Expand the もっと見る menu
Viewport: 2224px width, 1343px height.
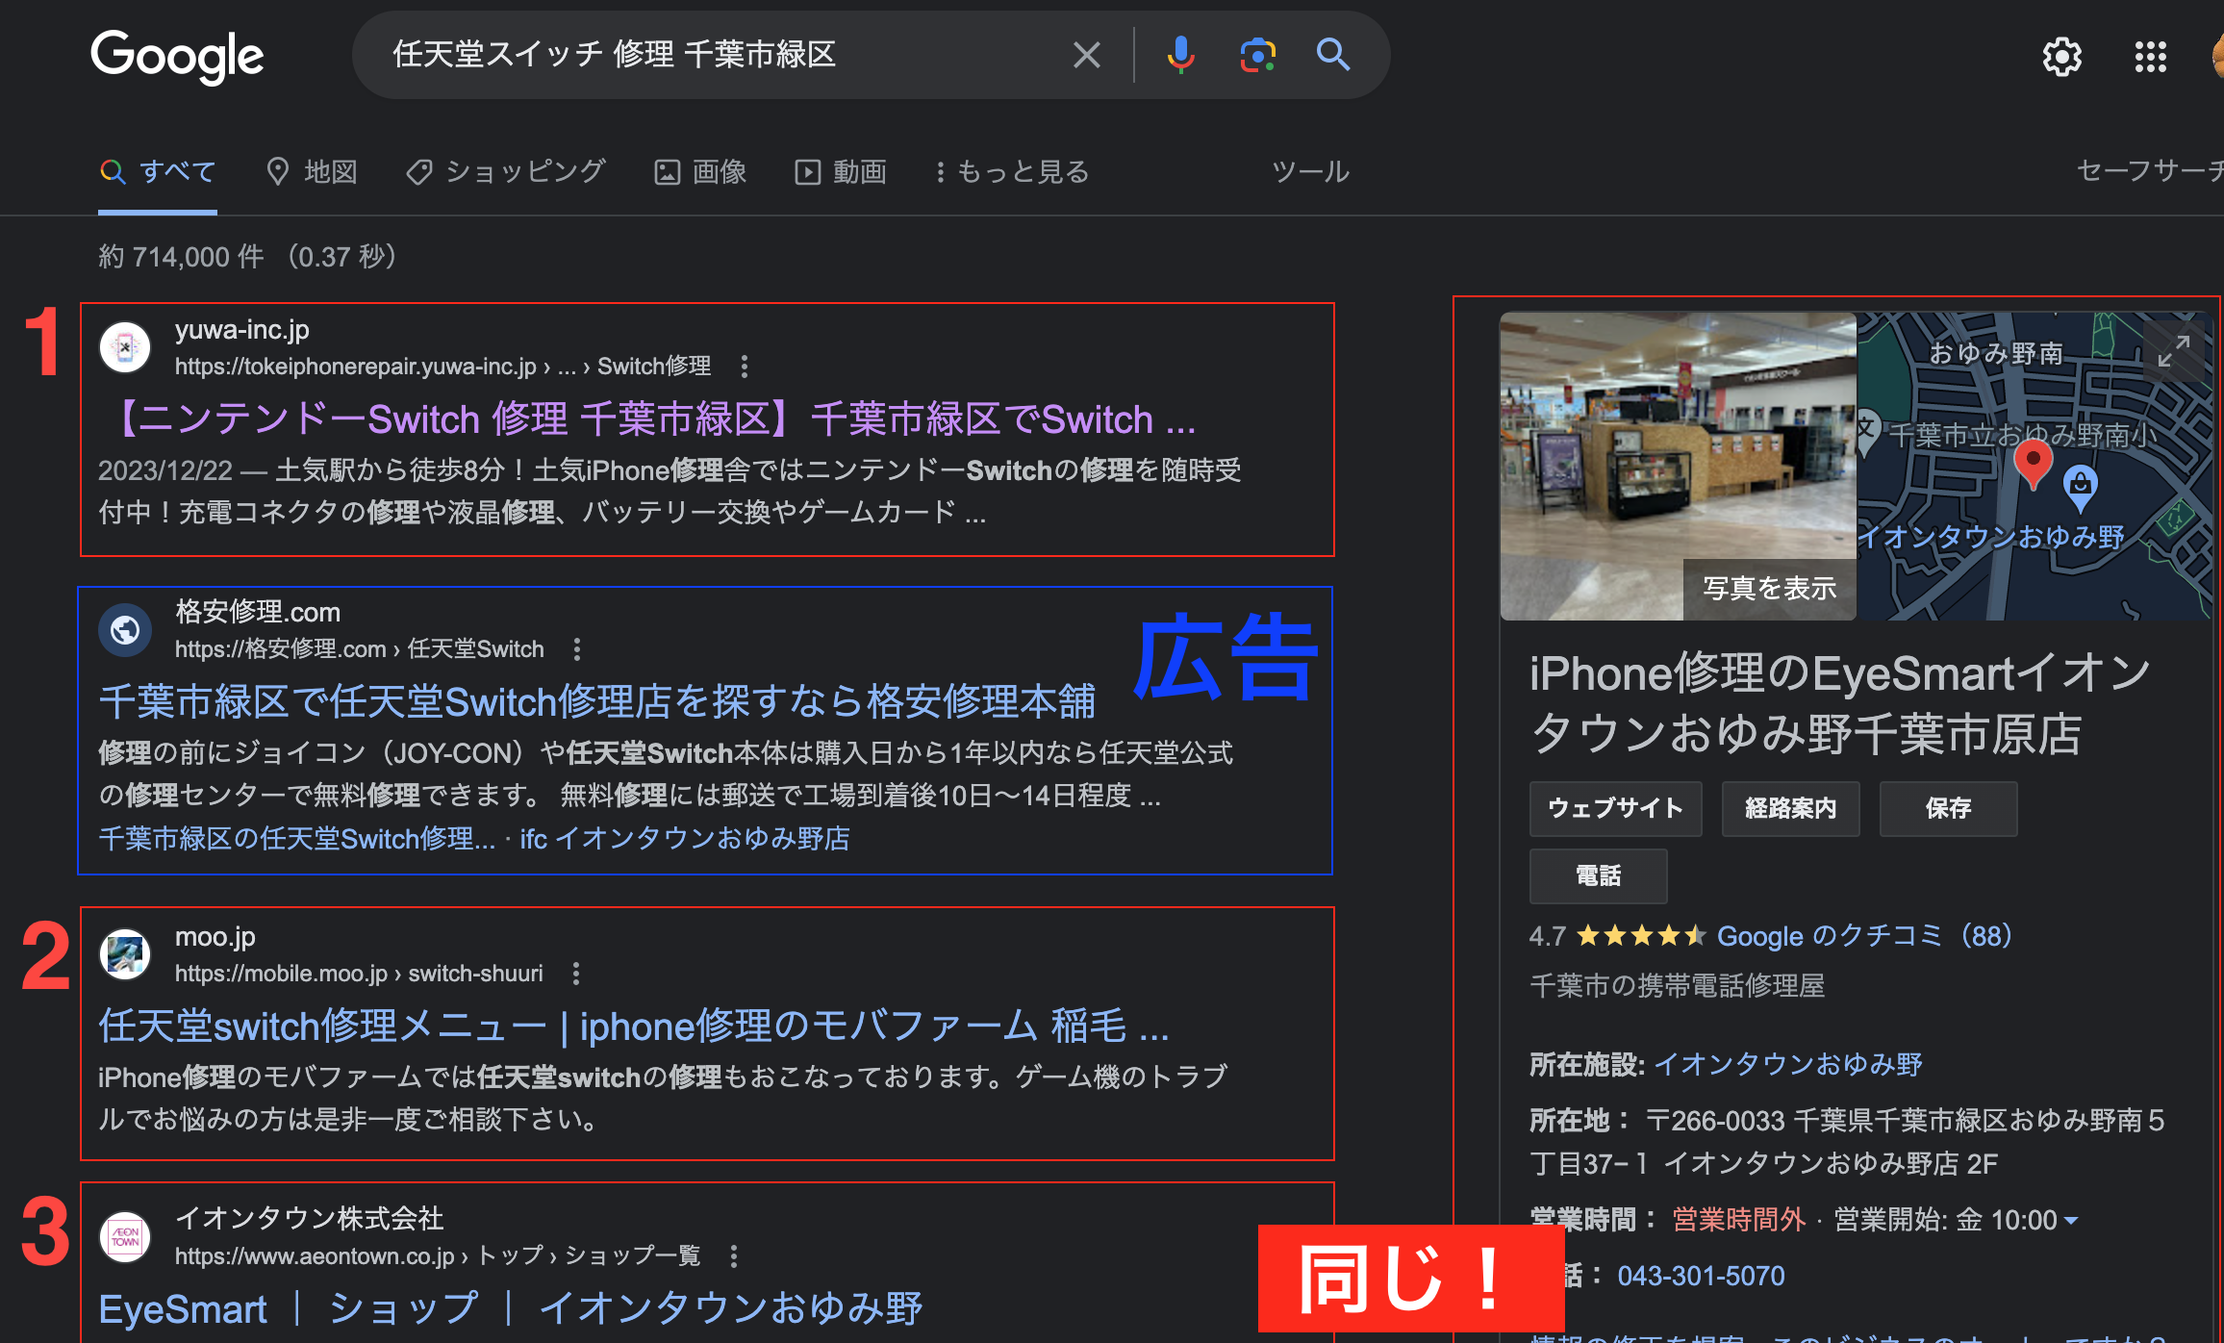(1013, 172)
